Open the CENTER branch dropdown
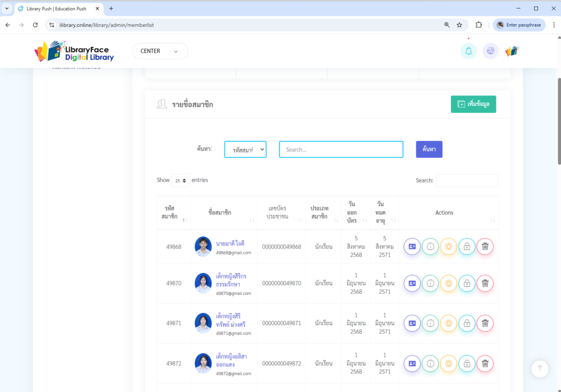 click(x=160, y=51)
